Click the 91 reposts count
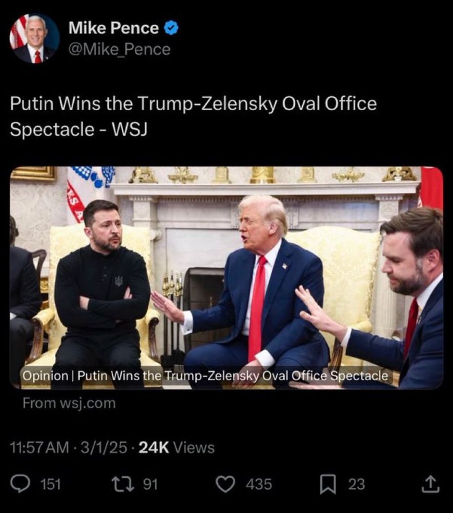This screenshot has height=513, width=453. tap(151, 484)
